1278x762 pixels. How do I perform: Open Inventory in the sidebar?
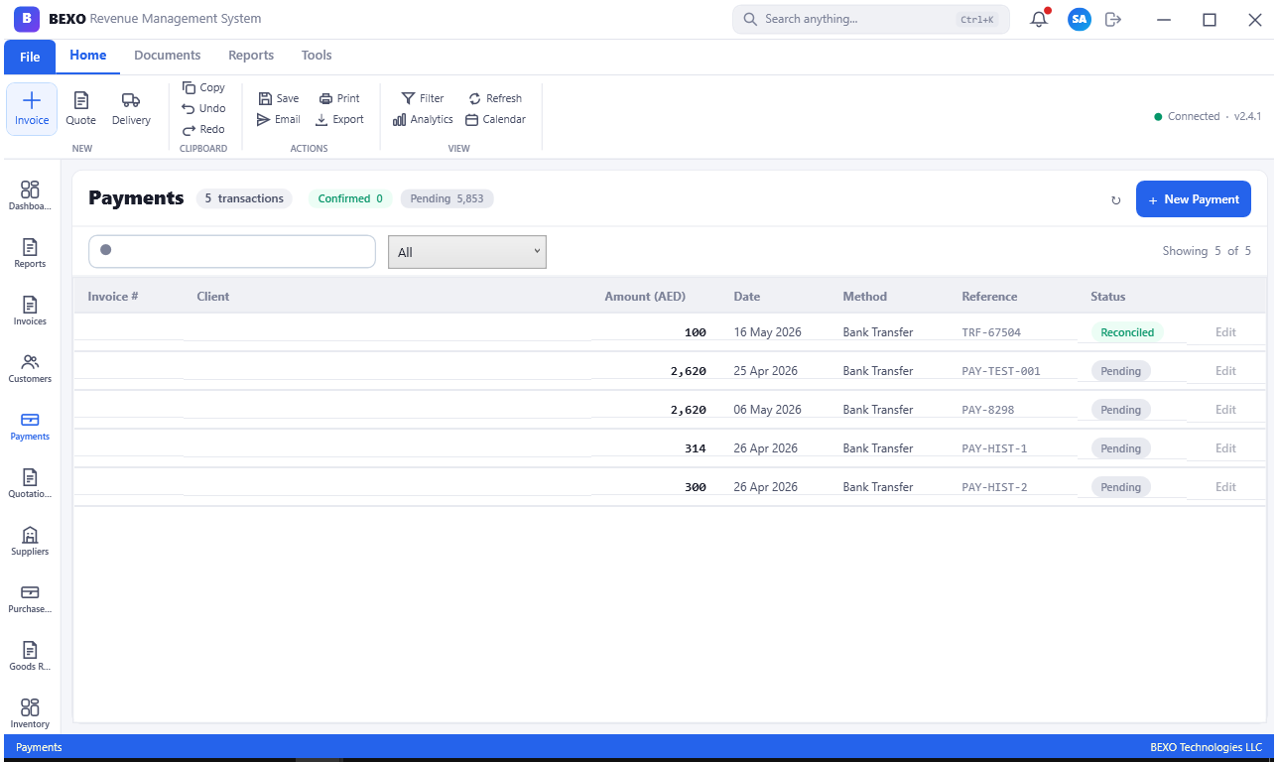[x=30, y=713]
